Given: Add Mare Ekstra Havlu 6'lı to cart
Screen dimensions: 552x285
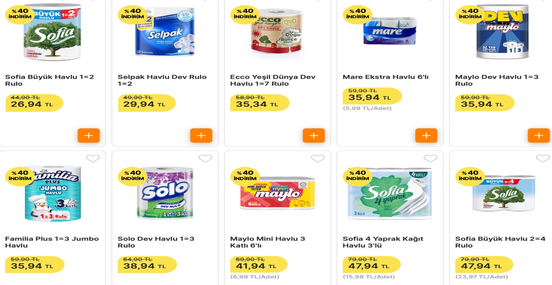Looking at the screenshot, I should [x=426, y=135].
